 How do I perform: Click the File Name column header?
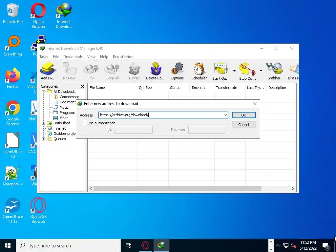click(112, 88)
